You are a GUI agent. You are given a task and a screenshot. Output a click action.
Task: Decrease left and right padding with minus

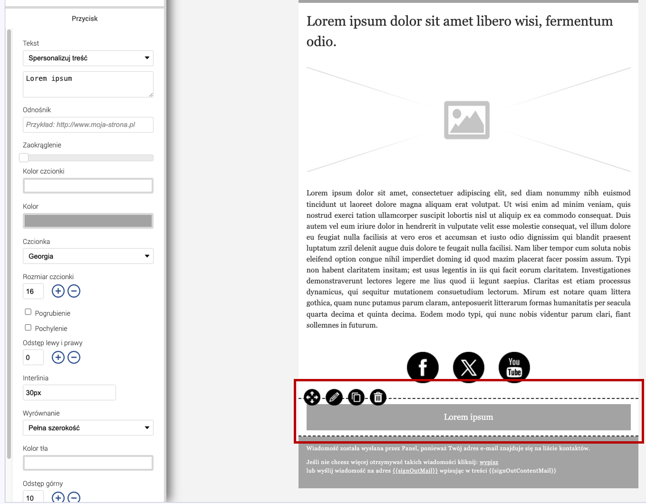click(x=74, y=357)
